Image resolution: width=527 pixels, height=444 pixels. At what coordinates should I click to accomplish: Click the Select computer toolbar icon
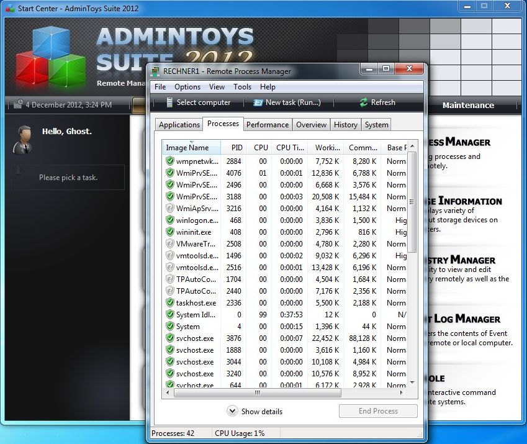[169, 102]
